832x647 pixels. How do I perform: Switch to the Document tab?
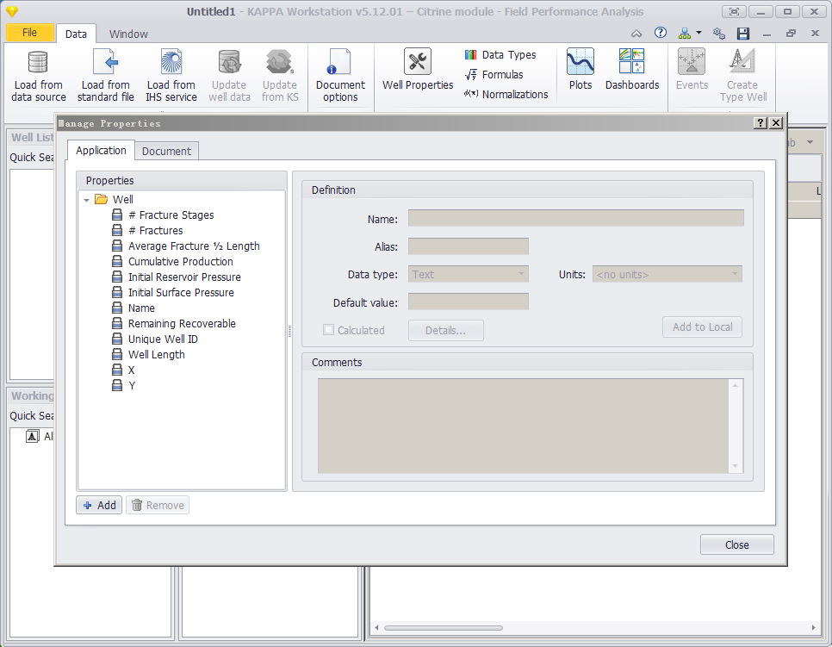pyautogui.click(x=166, y=151)
